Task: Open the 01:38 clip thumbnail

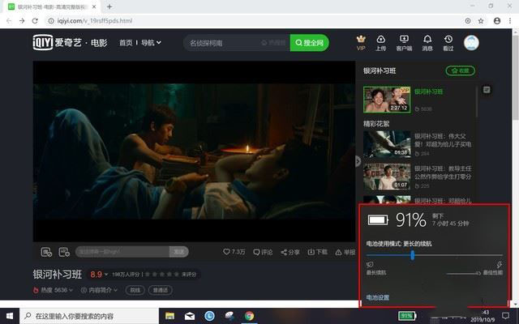Action: tap(387, 144)
